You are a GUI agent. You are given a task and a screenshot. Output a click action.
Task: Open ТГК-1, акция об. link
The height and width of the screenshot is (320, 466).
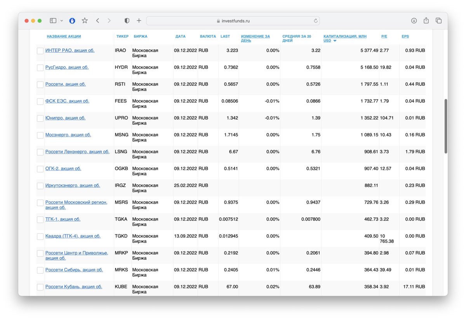(63, 219)
